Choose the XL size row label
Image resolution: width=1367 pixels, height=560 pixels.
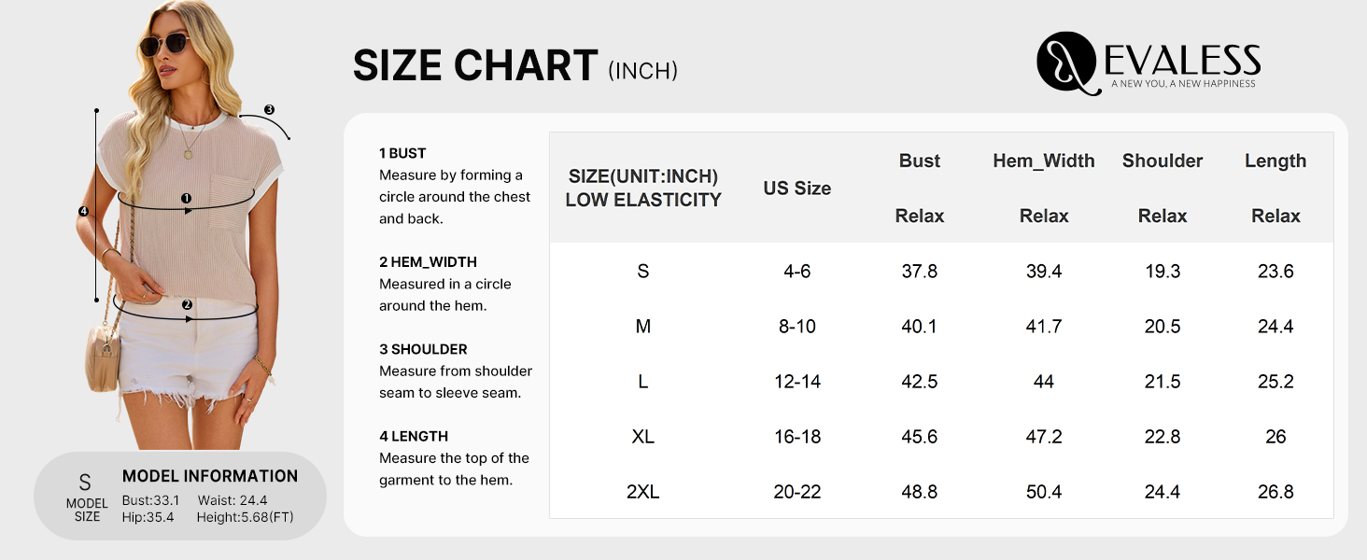[x=642, y=437]
